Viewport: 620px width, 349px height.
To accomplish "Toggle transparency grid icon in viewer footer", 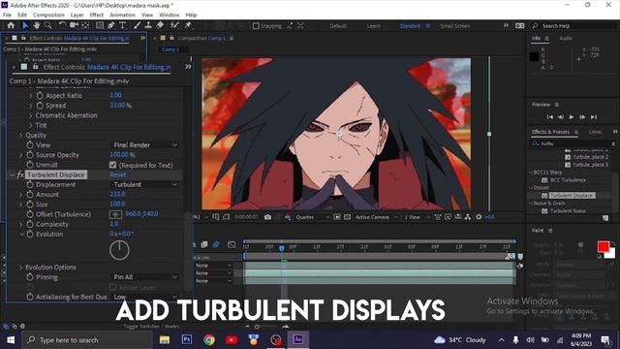I will tap(347, 217).
